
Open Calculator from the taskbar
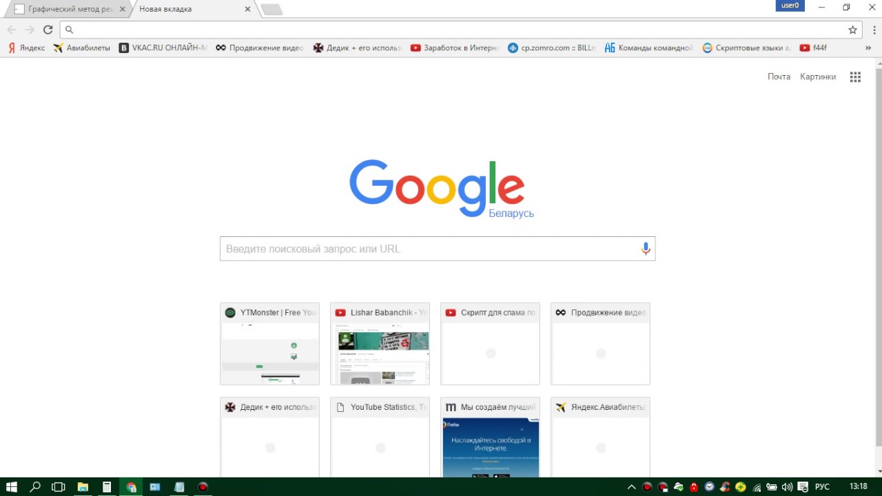(x=107, y=487)
